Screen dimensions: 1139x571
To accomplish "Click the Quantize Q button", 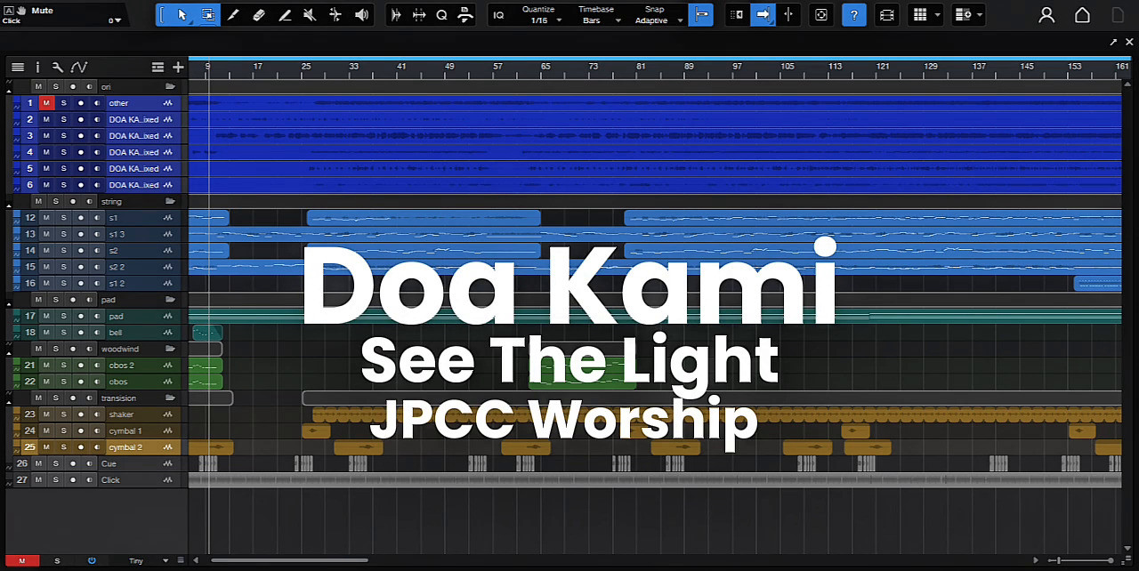I will (441, 15).
